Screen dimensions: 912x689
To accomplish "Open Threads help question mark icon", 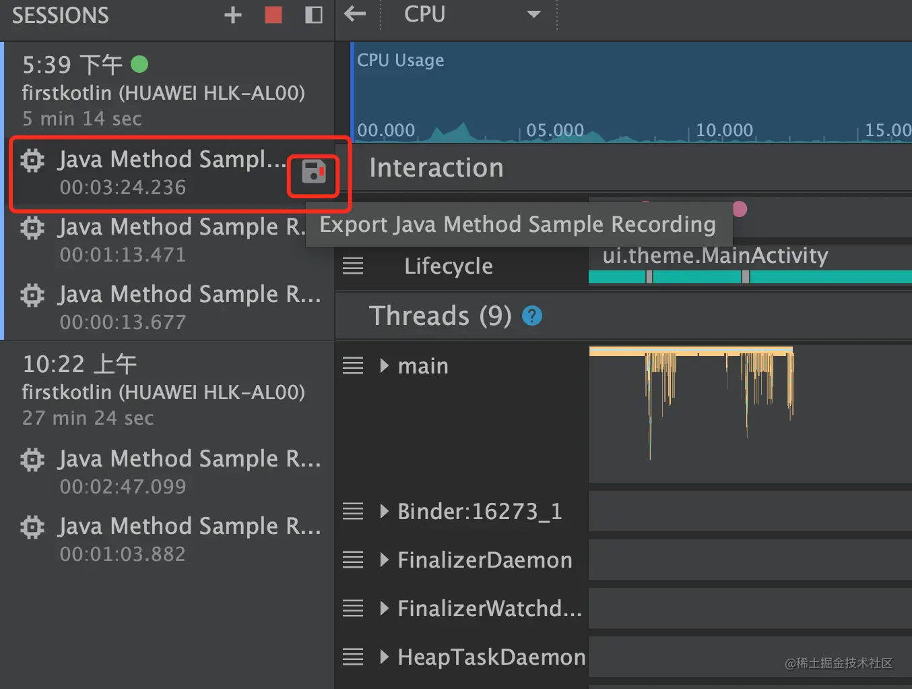I will point(532,316).
